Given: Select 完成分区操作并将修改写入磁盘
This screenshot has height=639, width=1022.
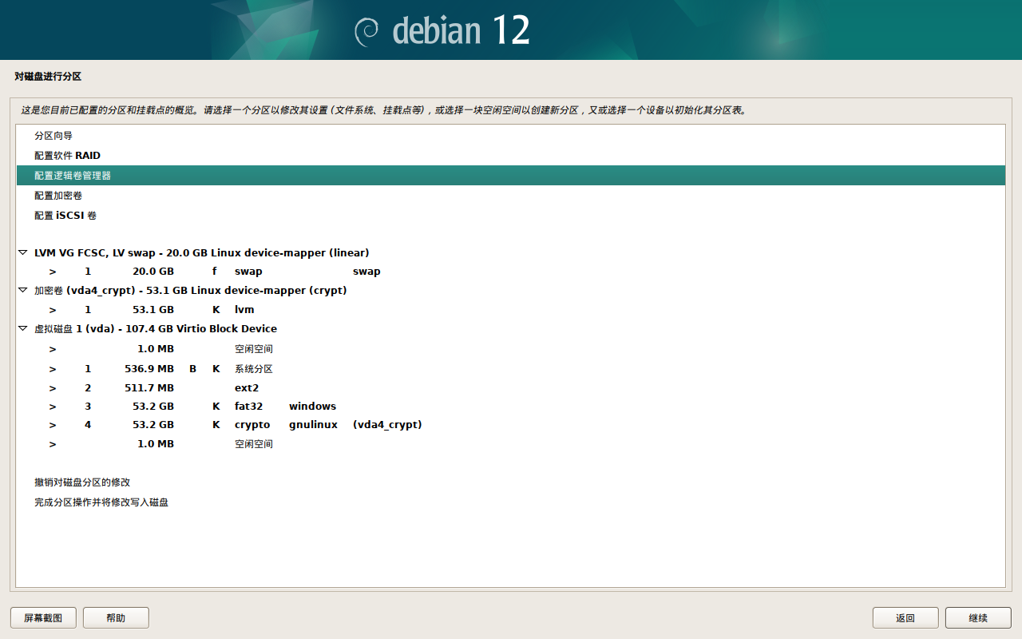Looking at the screenshot, I should [510, 502].
